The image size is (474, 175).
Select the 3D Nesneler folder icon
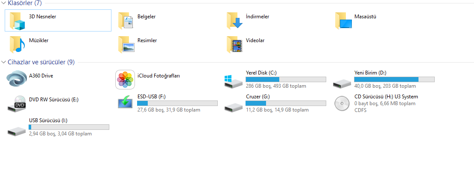click(17, 21)
